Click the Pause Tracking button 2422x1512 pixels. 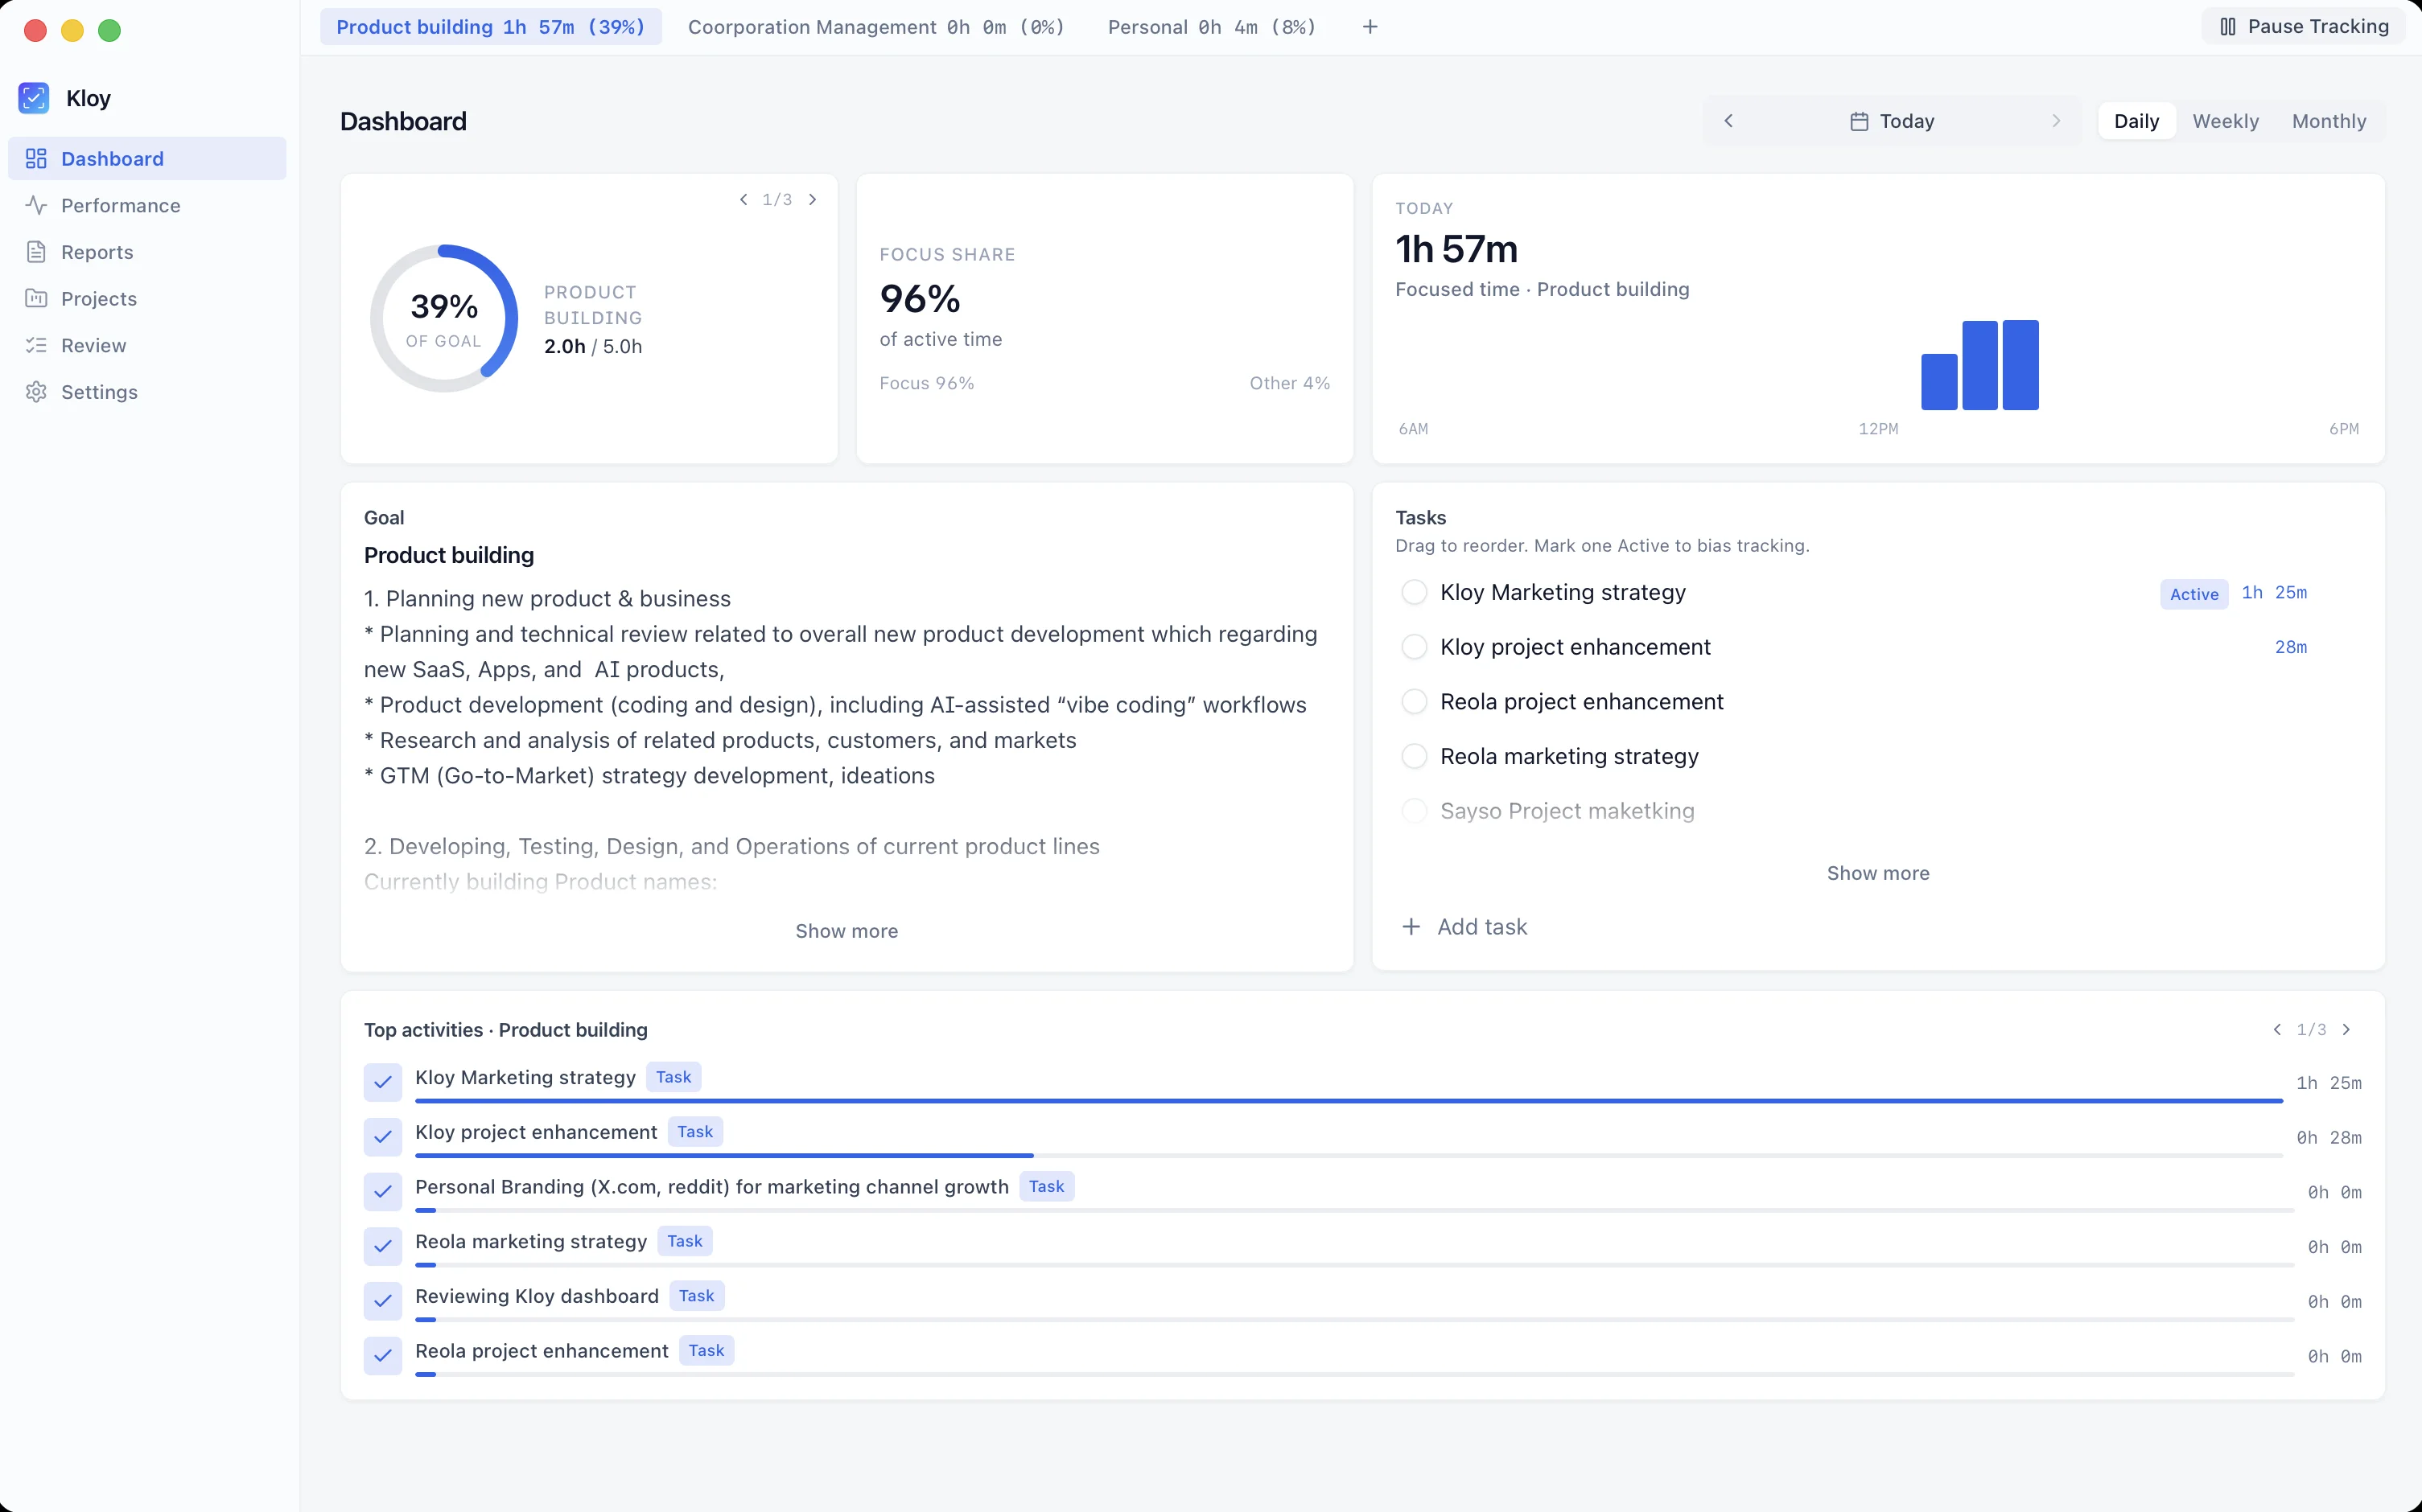(2303, 27)
